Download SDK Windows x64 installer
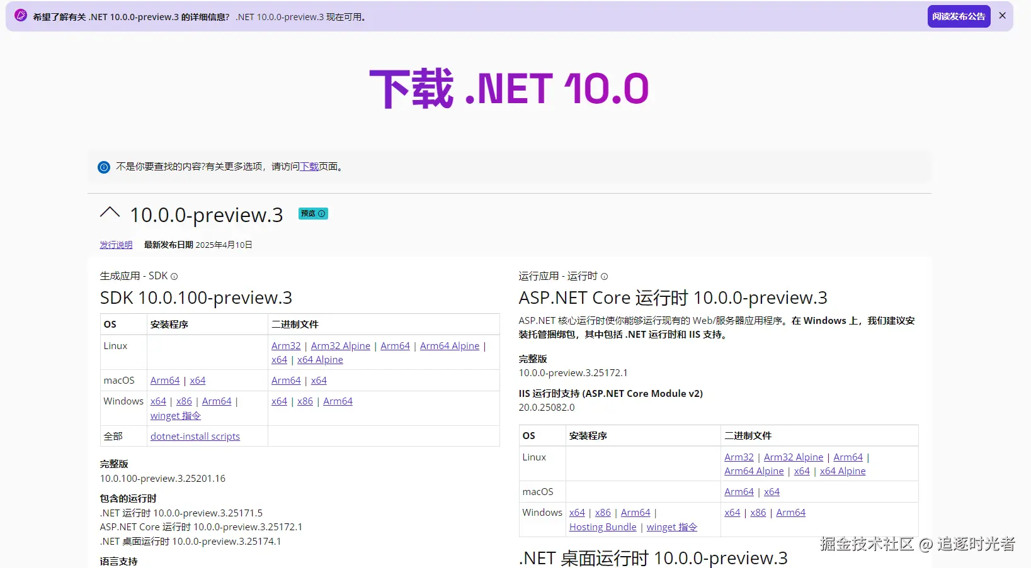The image size is (1031, 568). (158, 401)
